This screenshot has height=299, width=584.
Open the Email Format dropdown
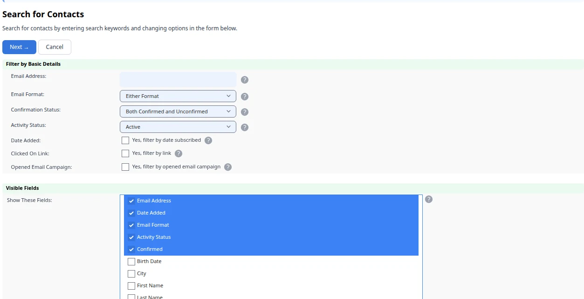click(178, 96)
